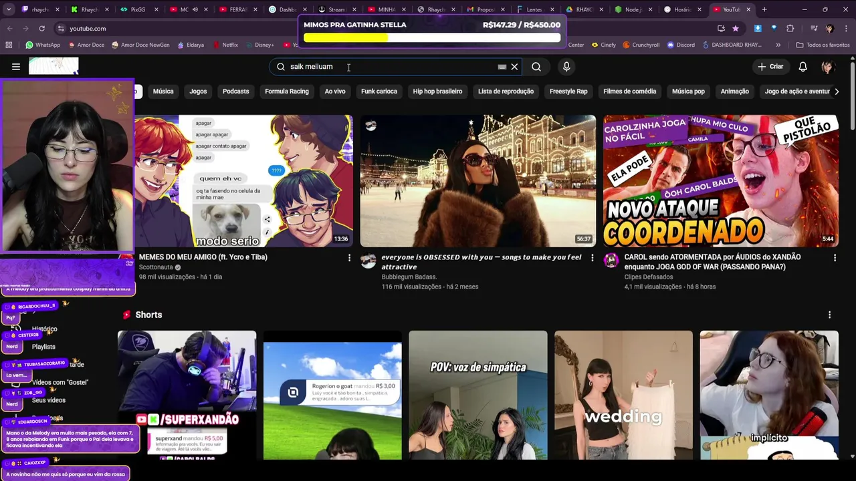Open the POV voz de simpática short
856x481 pixels.
point(478,395)
